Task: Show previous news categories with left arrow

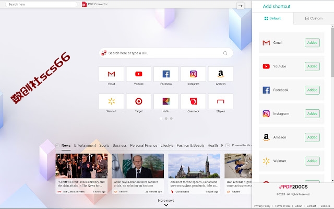Action: click(x=57, y=145)
